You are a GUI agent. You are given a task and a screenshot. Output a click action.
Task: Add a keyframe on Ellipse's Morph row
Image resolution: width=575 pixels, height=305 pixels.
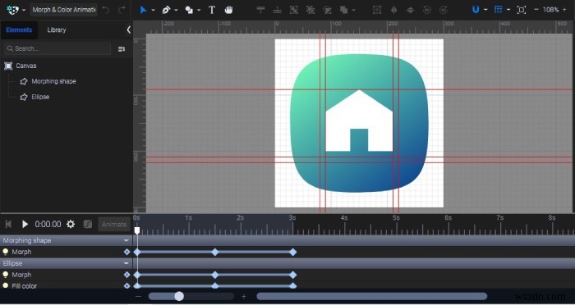(126, 275)
